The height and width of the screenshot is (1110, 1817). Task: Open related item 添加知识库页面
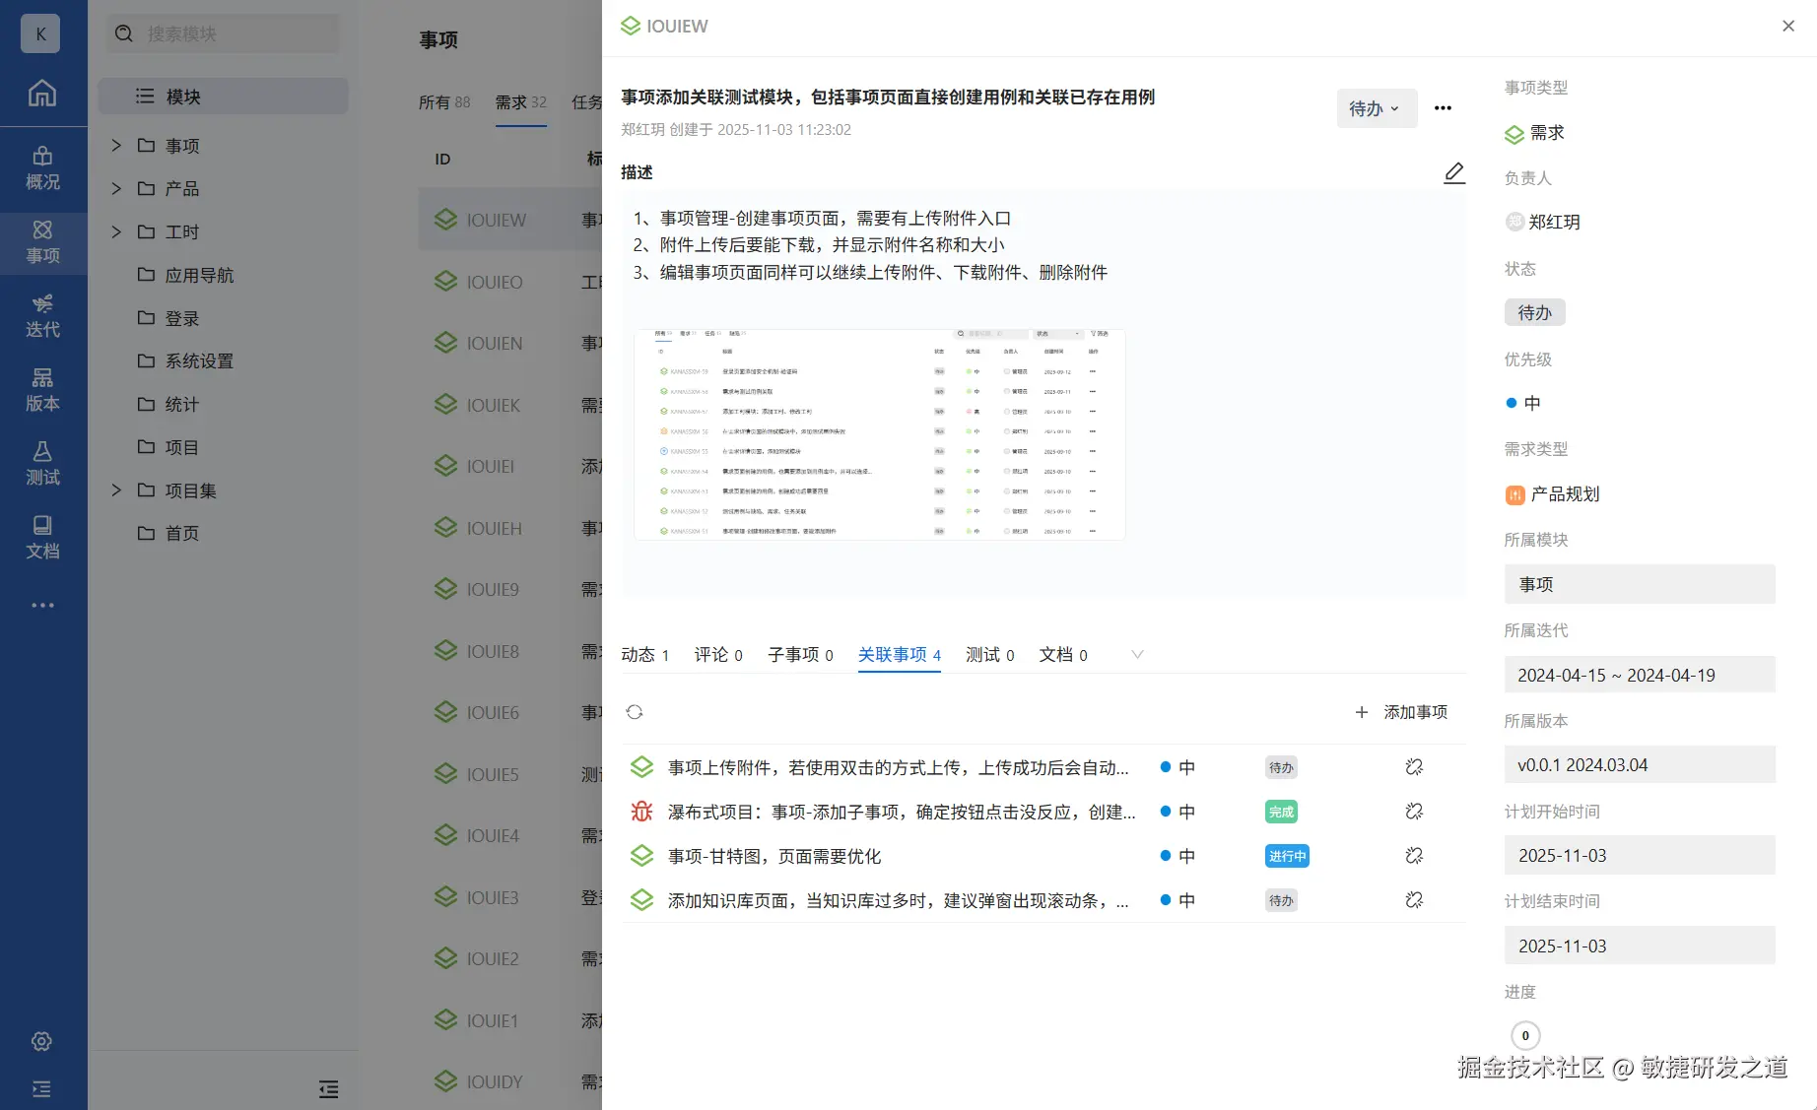(x=898, y=900)
